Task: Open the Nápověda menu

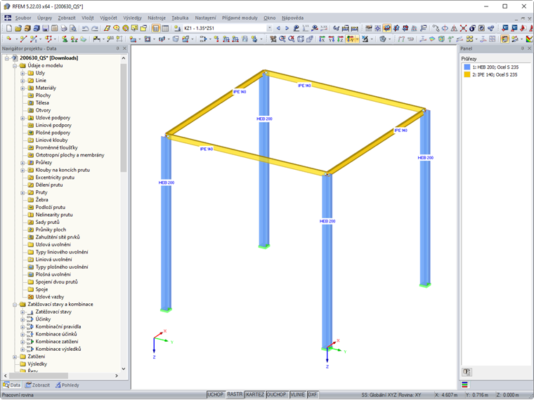Action: [x=292, y=18]
